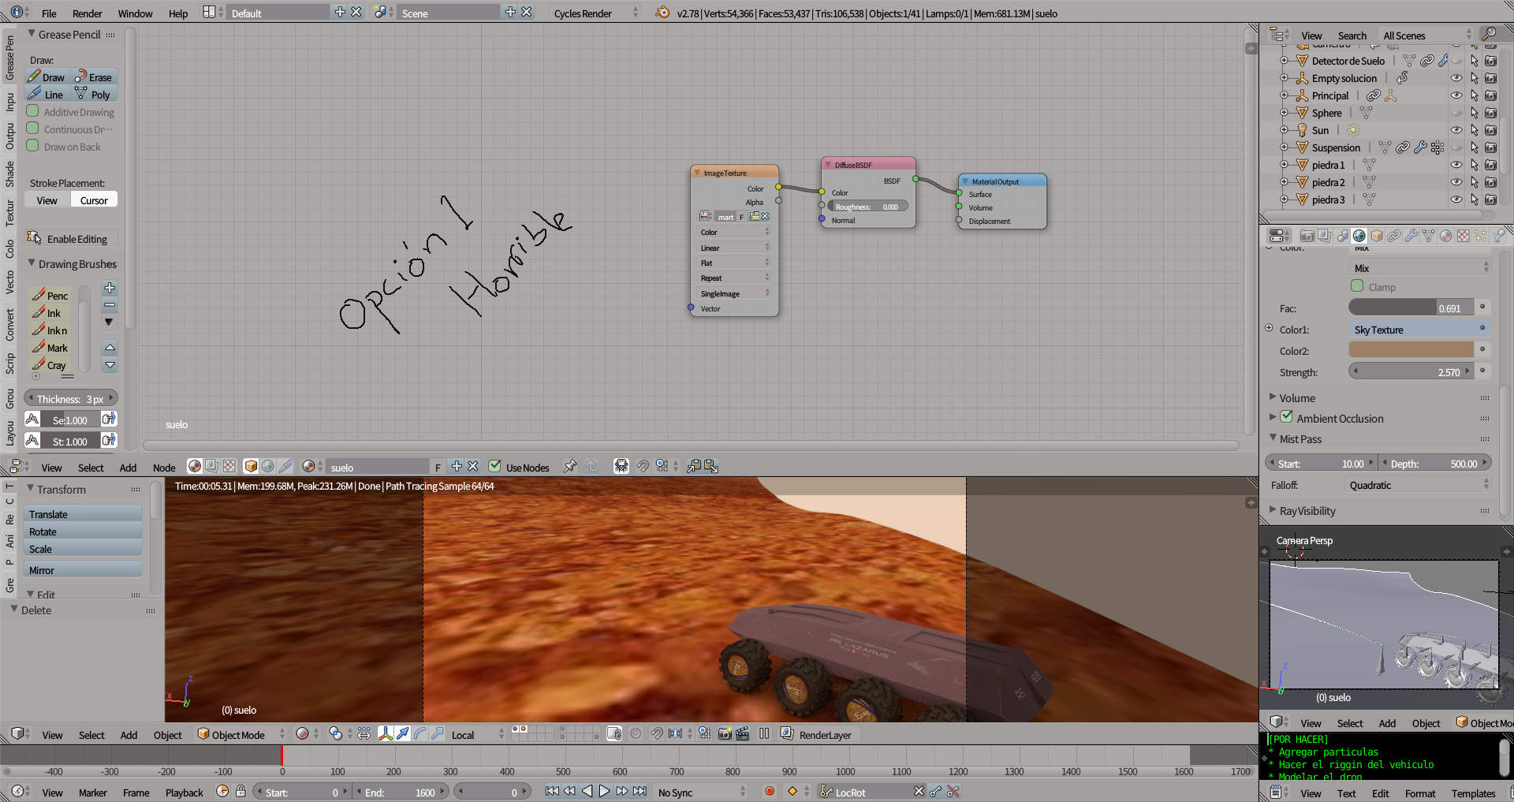Select the Erase grease pencil tool

click(95, 77)
